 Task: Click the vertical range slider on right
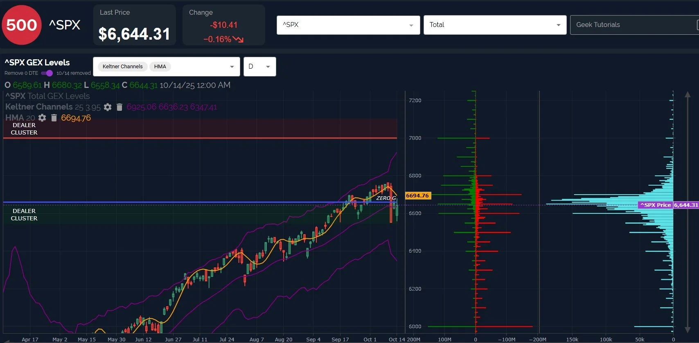pyautogui.click(x=688, y=212)
